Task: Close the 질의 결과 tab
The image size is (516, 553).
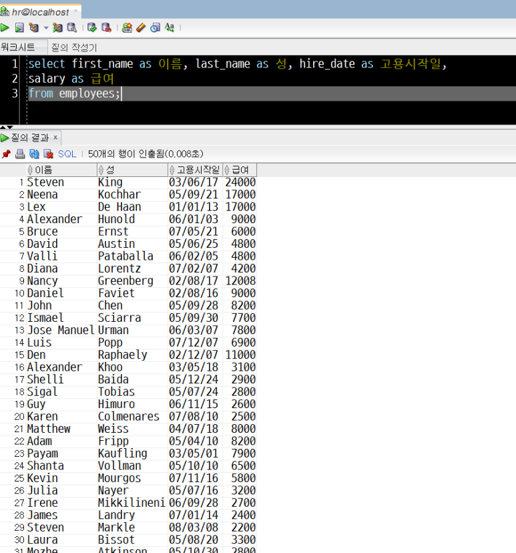Action: (x=55, y=137)
